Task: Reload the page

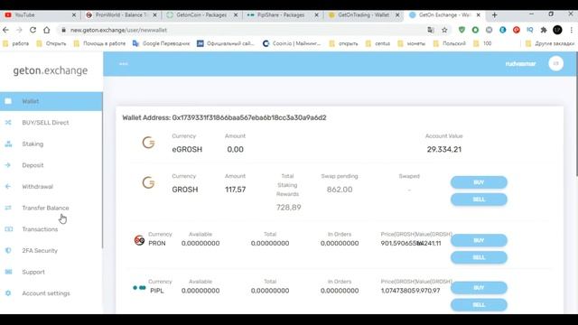Action: pos(33,30)
